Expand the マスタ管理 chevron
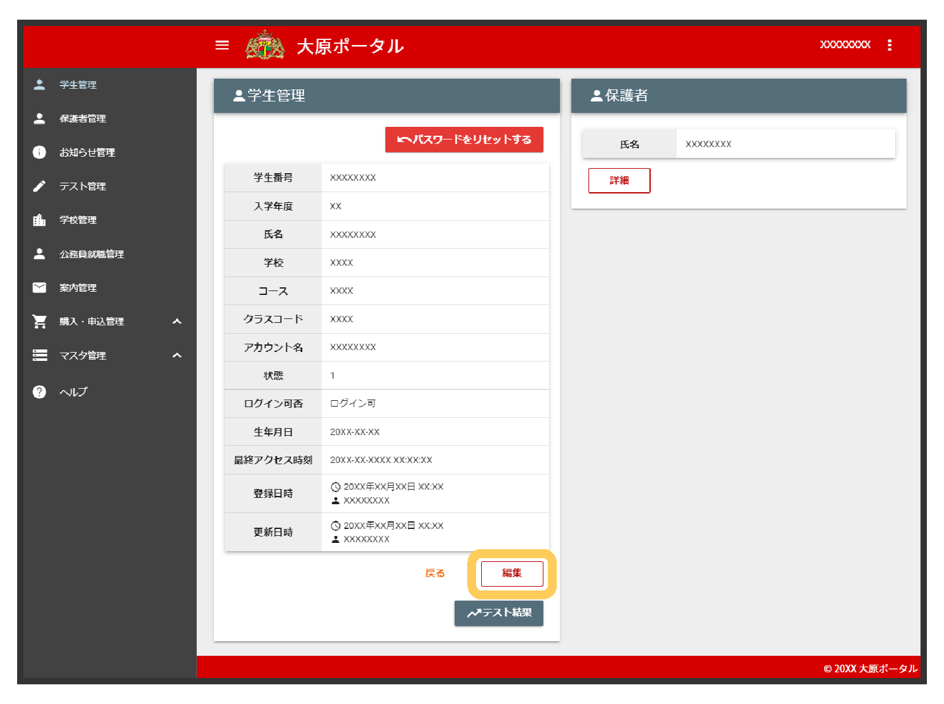944x704 pixels. (x=177, y=355)
